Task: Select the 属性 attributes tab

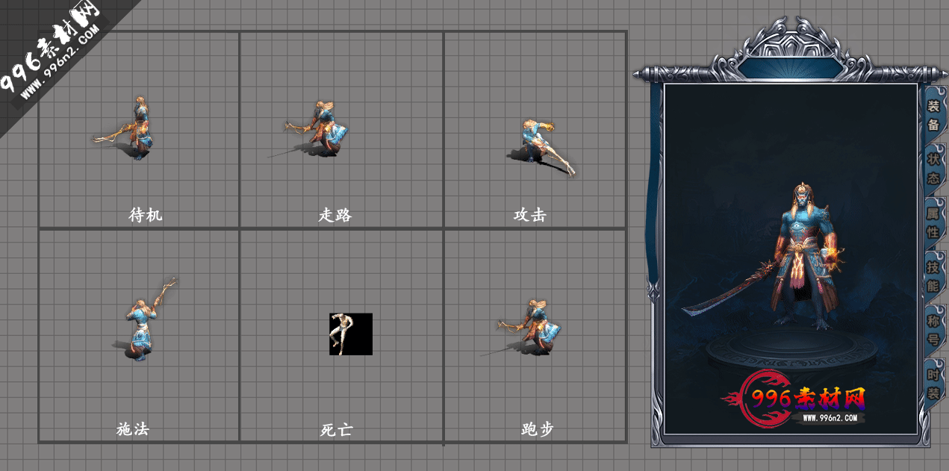Action: (x=933, y=222)
